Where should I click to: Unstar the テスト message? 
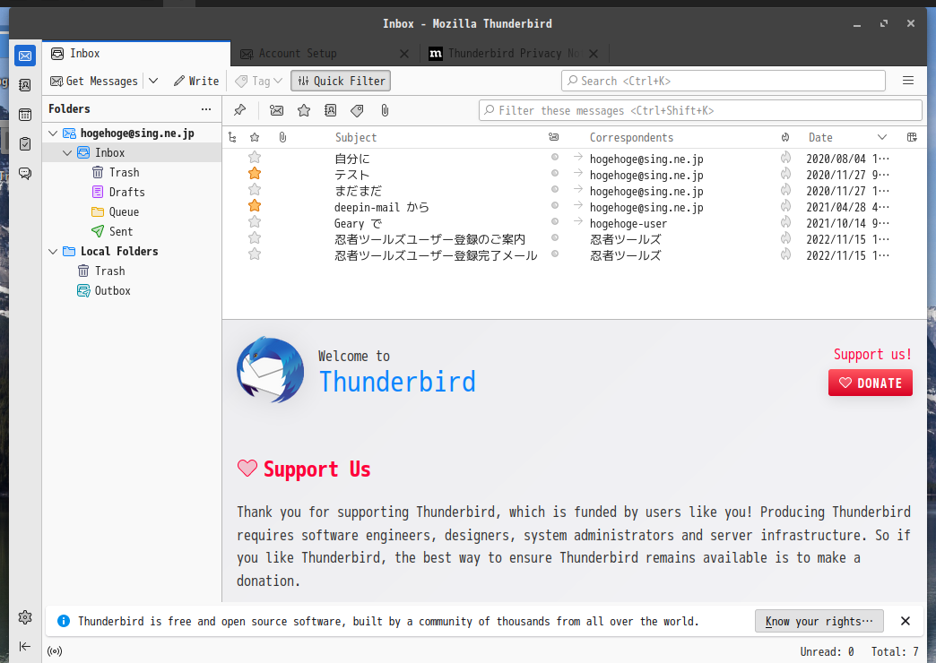tap(255, 174)
